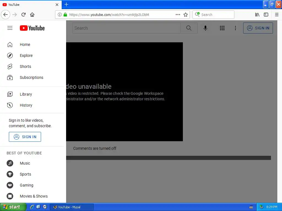Viewport: 282px width, 211px height.
Task: Click the History clock icon
Action: [x=10, y=105]
